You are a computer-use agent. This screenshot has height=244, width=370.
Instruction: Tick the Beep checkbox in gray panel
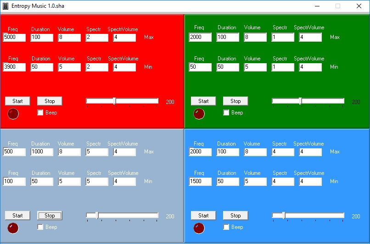click(40, 227)
